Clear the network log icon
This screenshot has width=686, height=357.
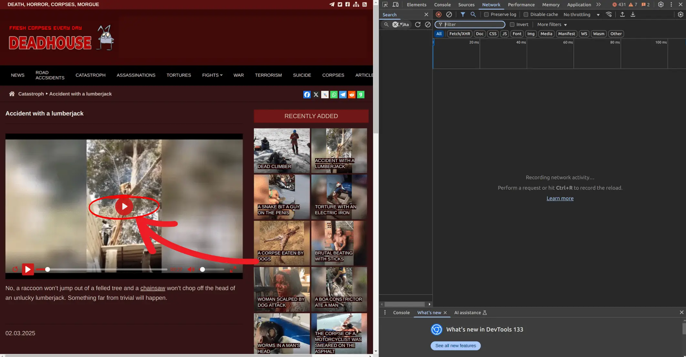click(449, 15)
